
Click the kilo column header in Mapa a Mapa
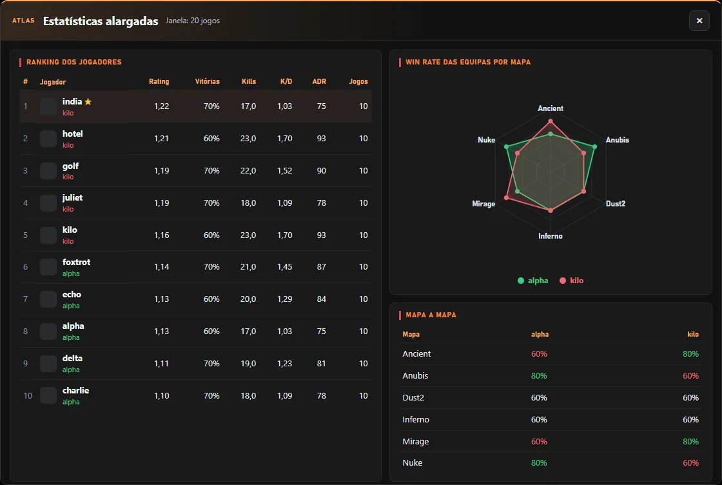pyautogui.click(x=693, y=334)
